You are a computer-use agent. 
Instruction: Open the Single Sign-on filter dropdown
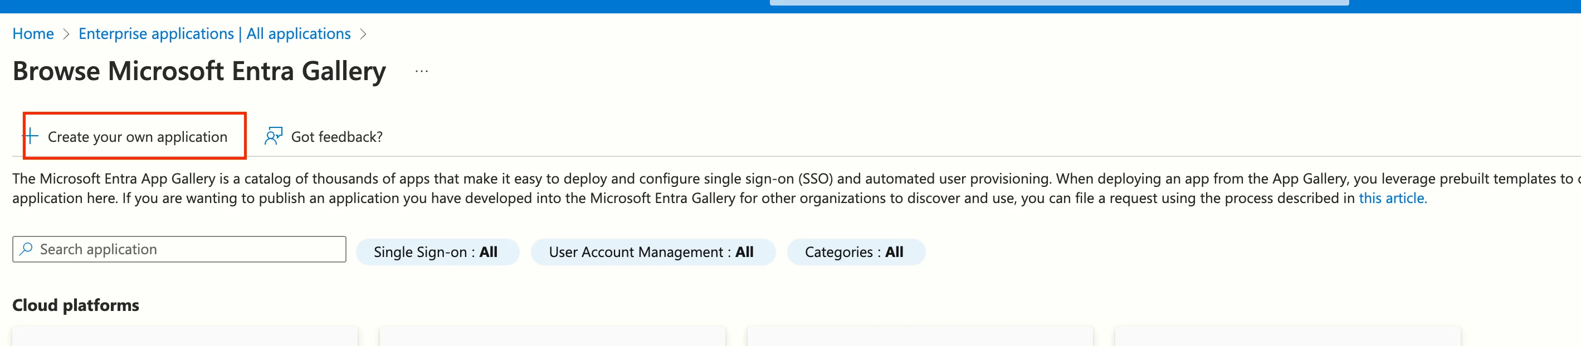point(437,251)
